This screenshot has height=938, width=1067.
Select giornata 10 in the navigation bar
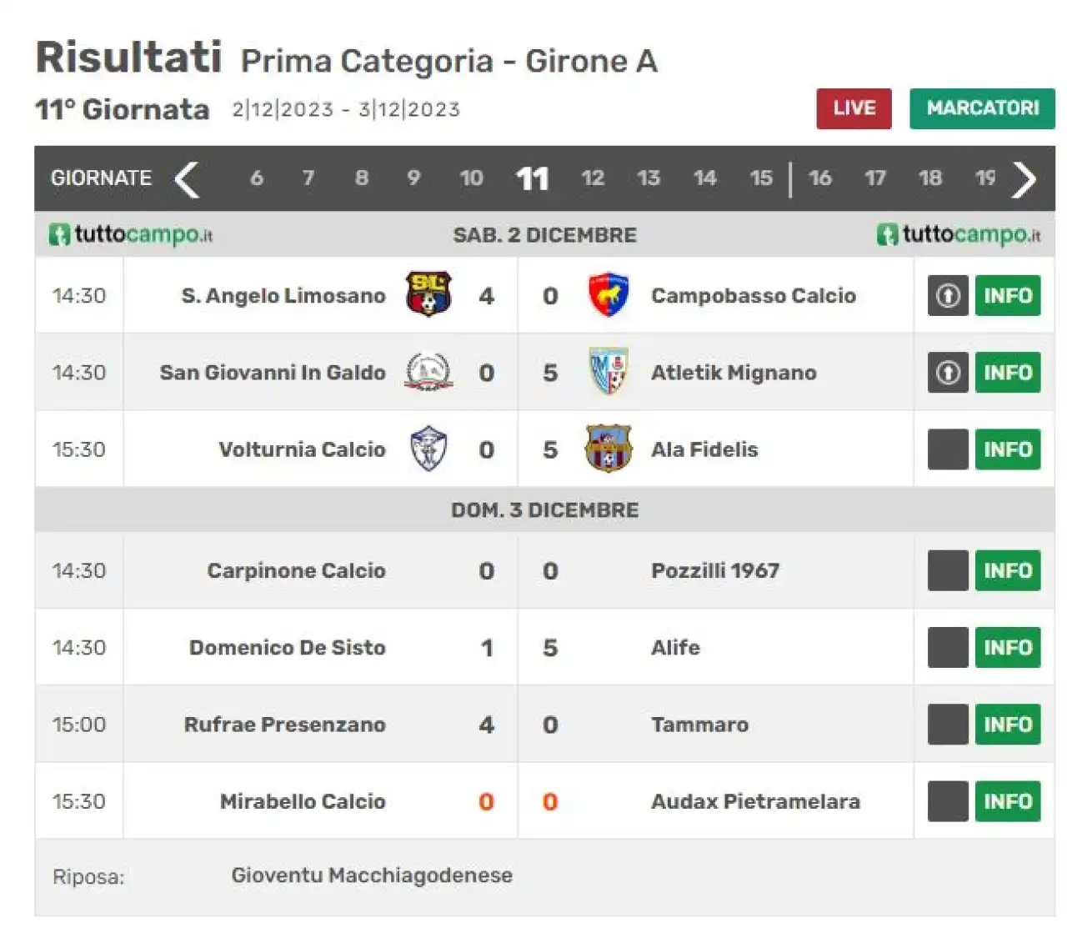(x=471, y=178)
